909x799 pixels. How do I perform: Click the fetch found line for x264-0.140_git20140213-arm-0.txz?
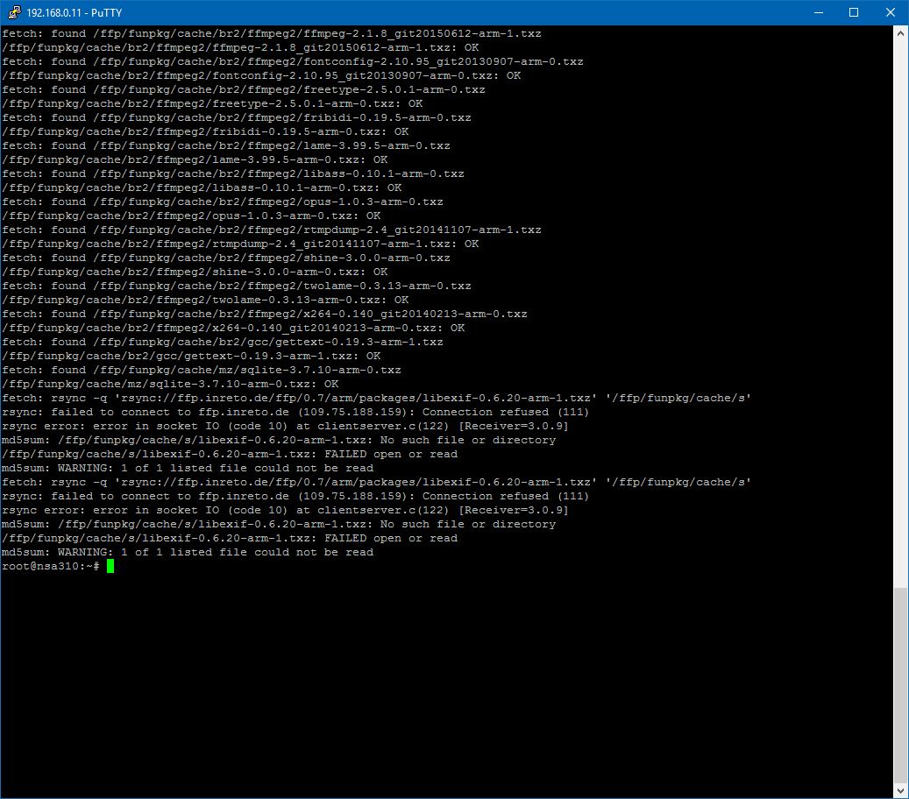point(265,314)
